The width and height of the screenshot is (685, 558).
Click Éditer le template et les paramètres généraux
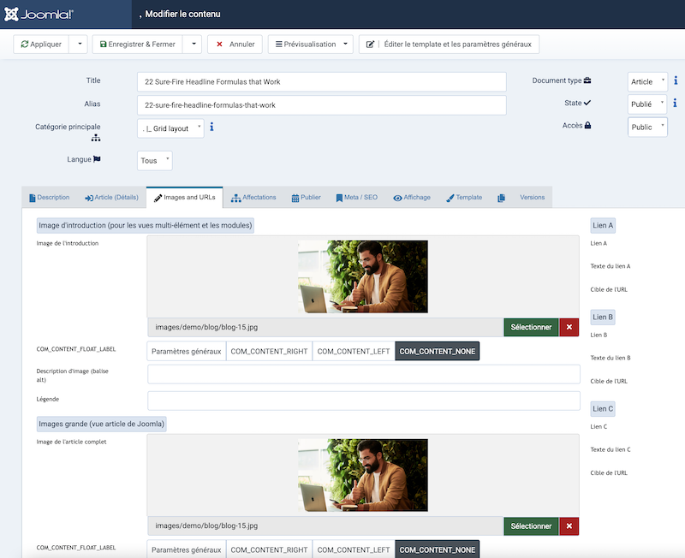tap(449, 45)
